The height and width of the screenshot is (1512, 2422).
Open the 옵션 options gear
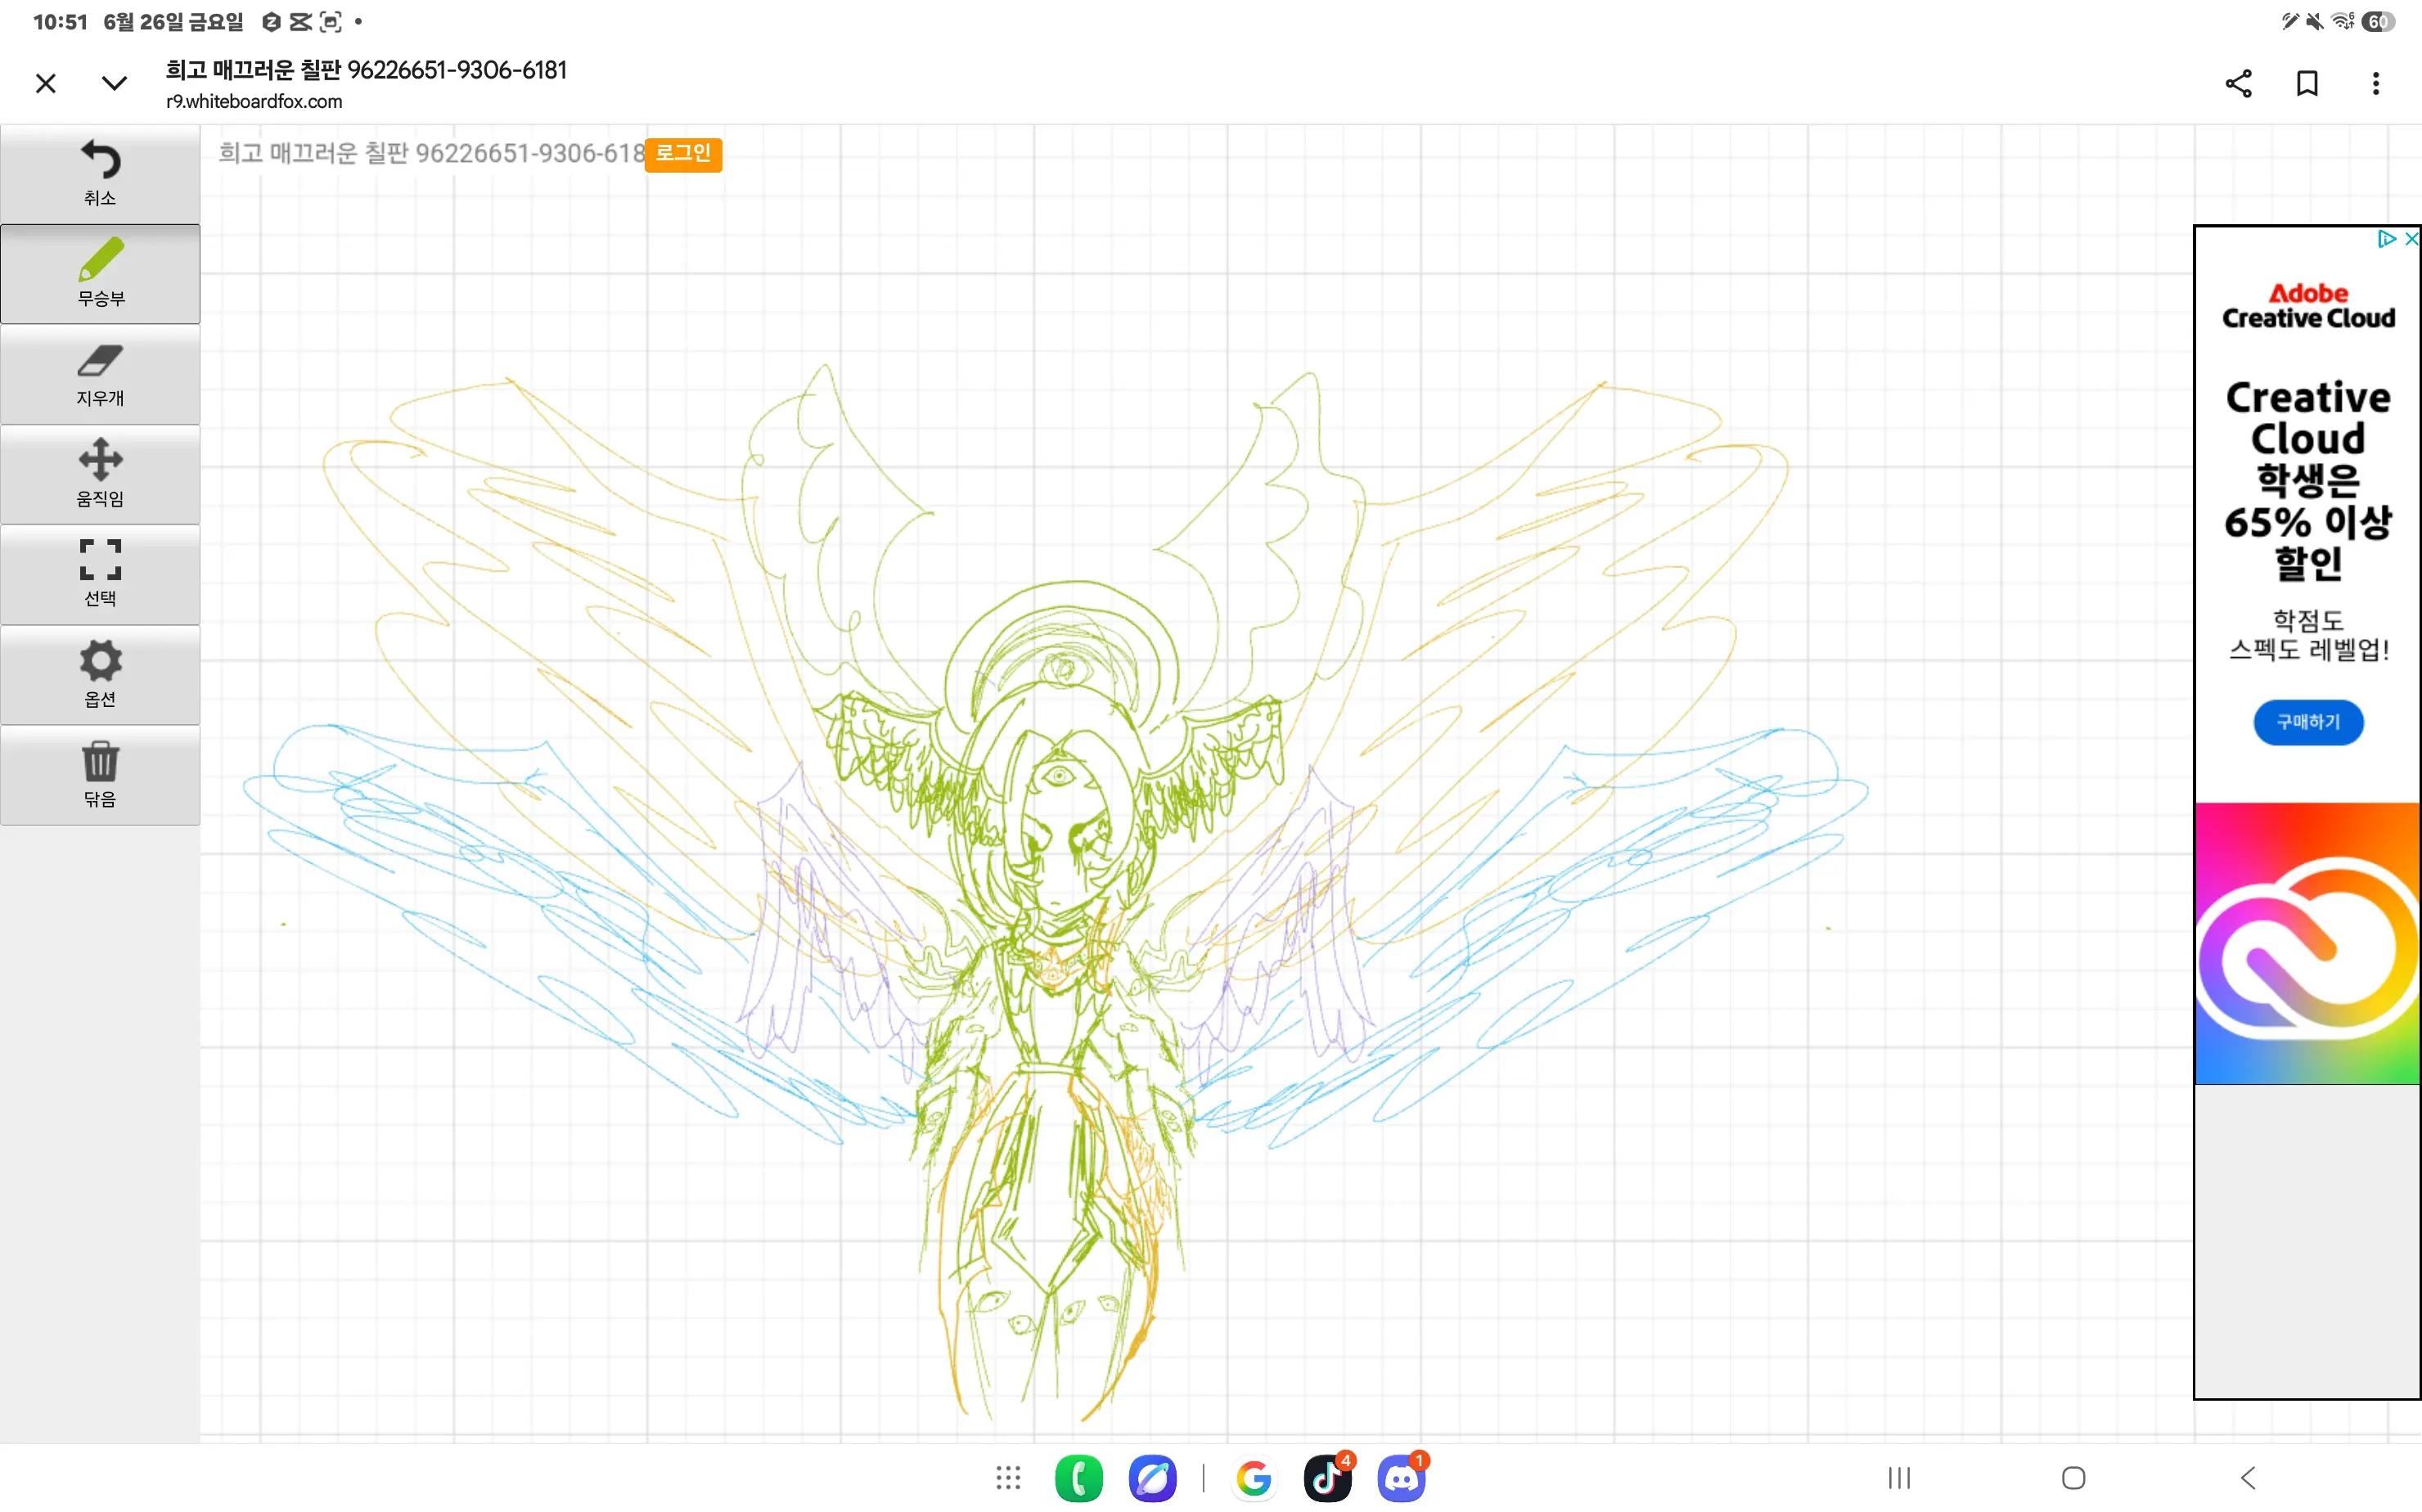pyautogui.click(x=100, y=675)
